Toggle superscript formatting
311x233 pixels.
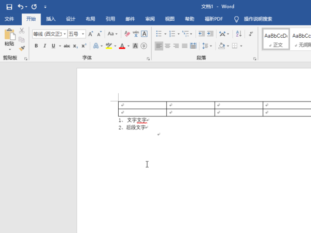point(84,46)
